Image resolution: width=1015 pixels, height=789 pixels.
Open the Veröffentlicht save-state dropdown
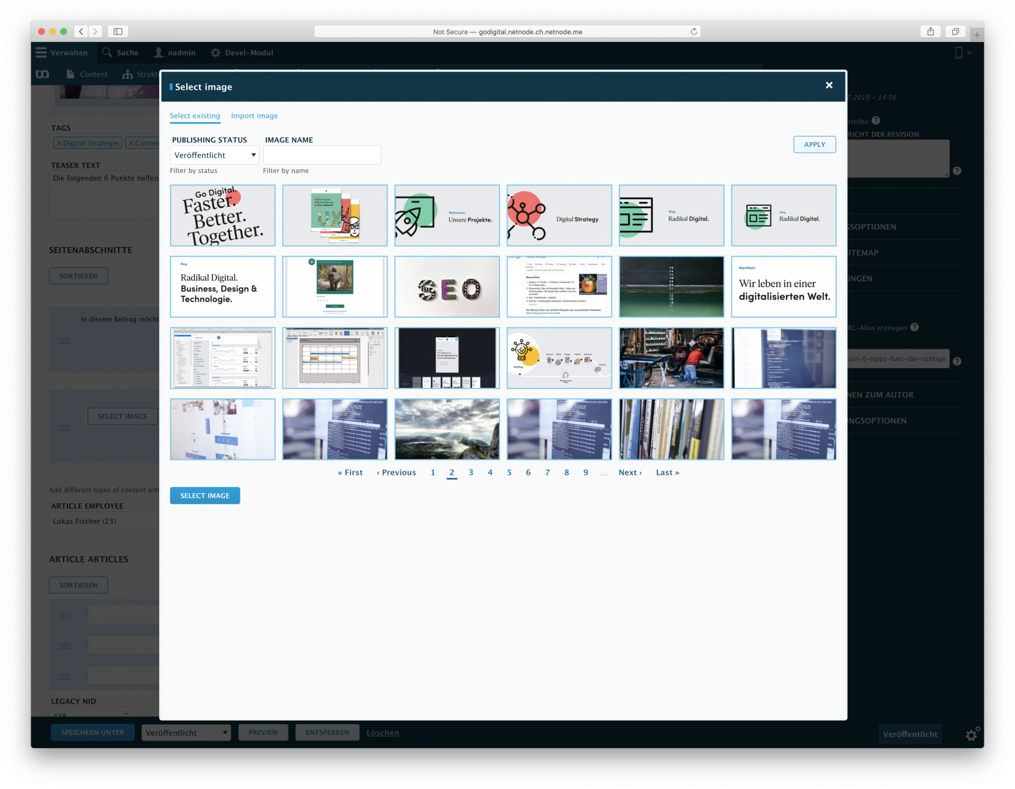click(x=186, y=733)
